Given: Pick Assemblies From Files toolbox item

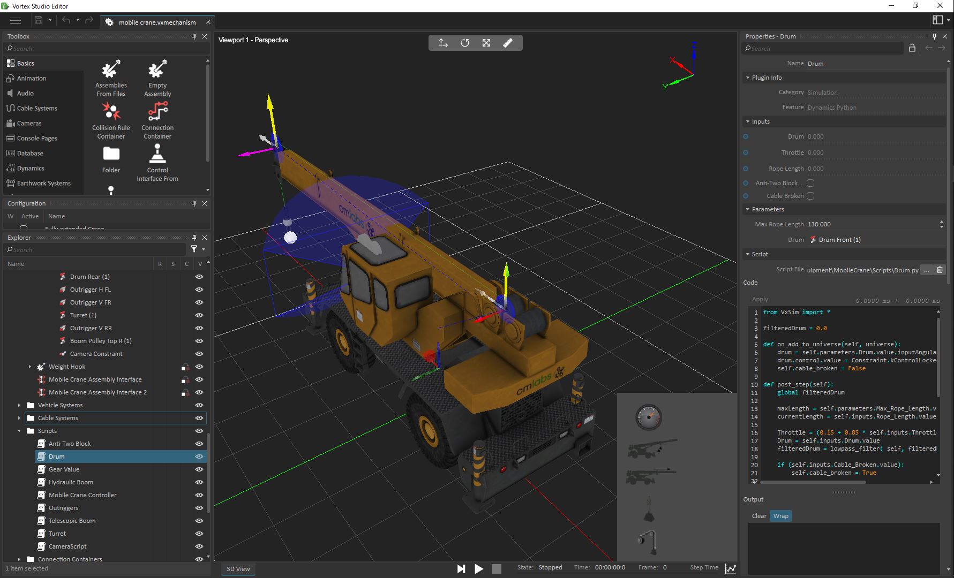Looking at the screenshot, I should click(111, 78).
